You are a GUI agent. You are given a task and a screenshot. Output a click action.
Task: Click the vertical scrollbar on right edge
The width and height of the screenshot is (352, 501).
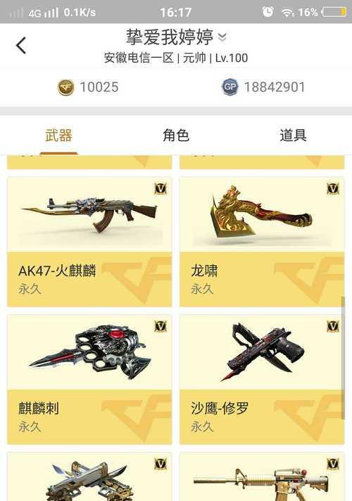[x=343, y=358]
